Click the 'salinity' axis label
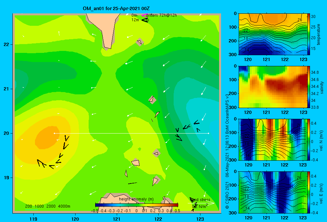The width and height of the screenshot is (327, 222). point(321,87)
